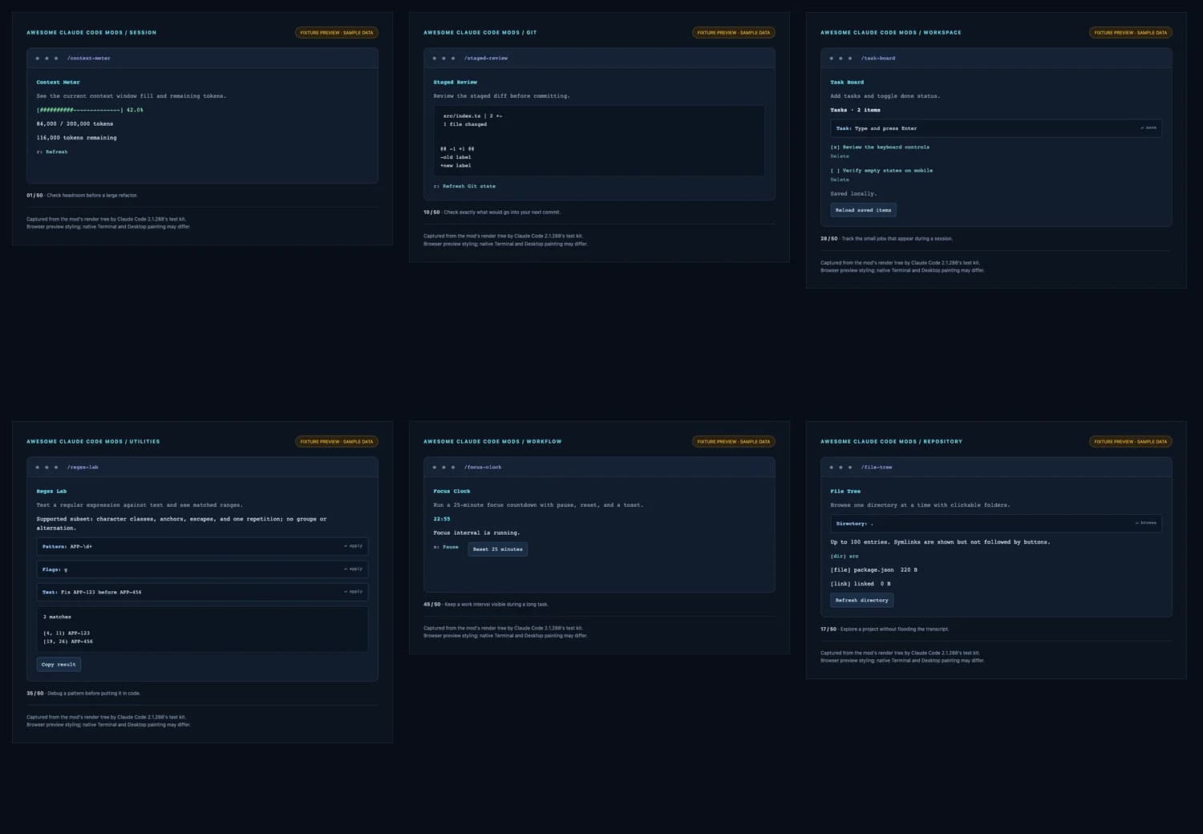1203x834 pixels.
Task: Pause the focus clock with 's: Pause'
Action: point(446,547)
